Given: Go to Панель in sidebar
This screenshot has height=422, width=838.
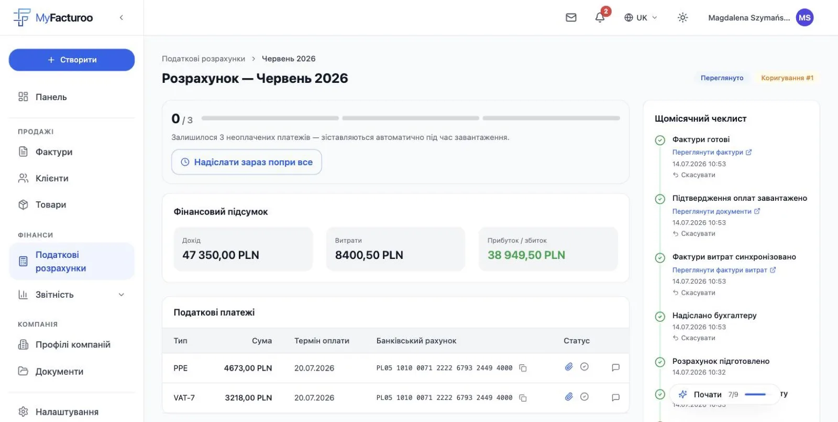Looking at the screenshot, I should pyautogui.click(x=72, y=97).
